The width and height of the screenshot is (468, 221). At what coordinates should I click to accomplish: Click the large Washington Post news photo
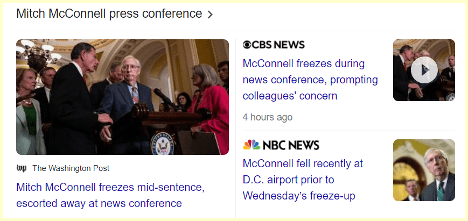coord(122,97)
